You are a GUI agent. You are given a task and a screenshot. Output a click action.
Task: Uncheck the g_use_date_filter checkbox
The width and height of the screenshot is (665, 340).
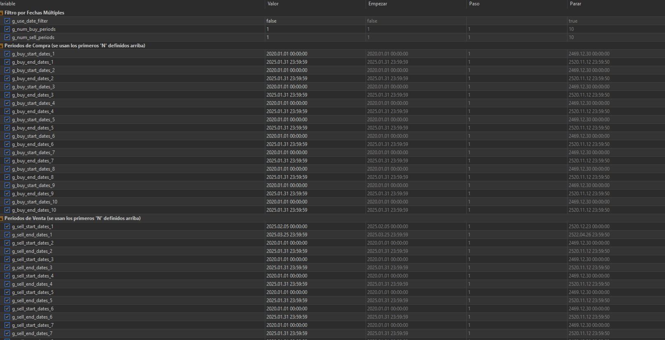(x=7, y=21)
